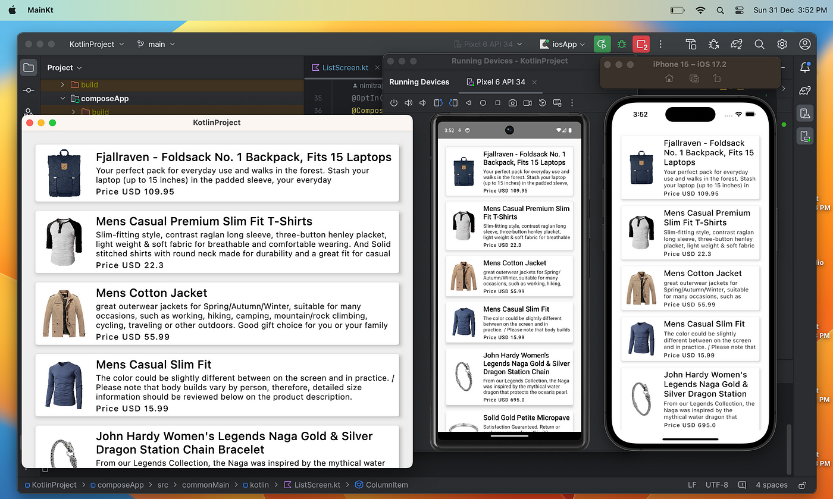The width and height of the screenshot is (833, 499).
Task: Change 4 spaces indent setting in status bar
Action: pos(771,485)
